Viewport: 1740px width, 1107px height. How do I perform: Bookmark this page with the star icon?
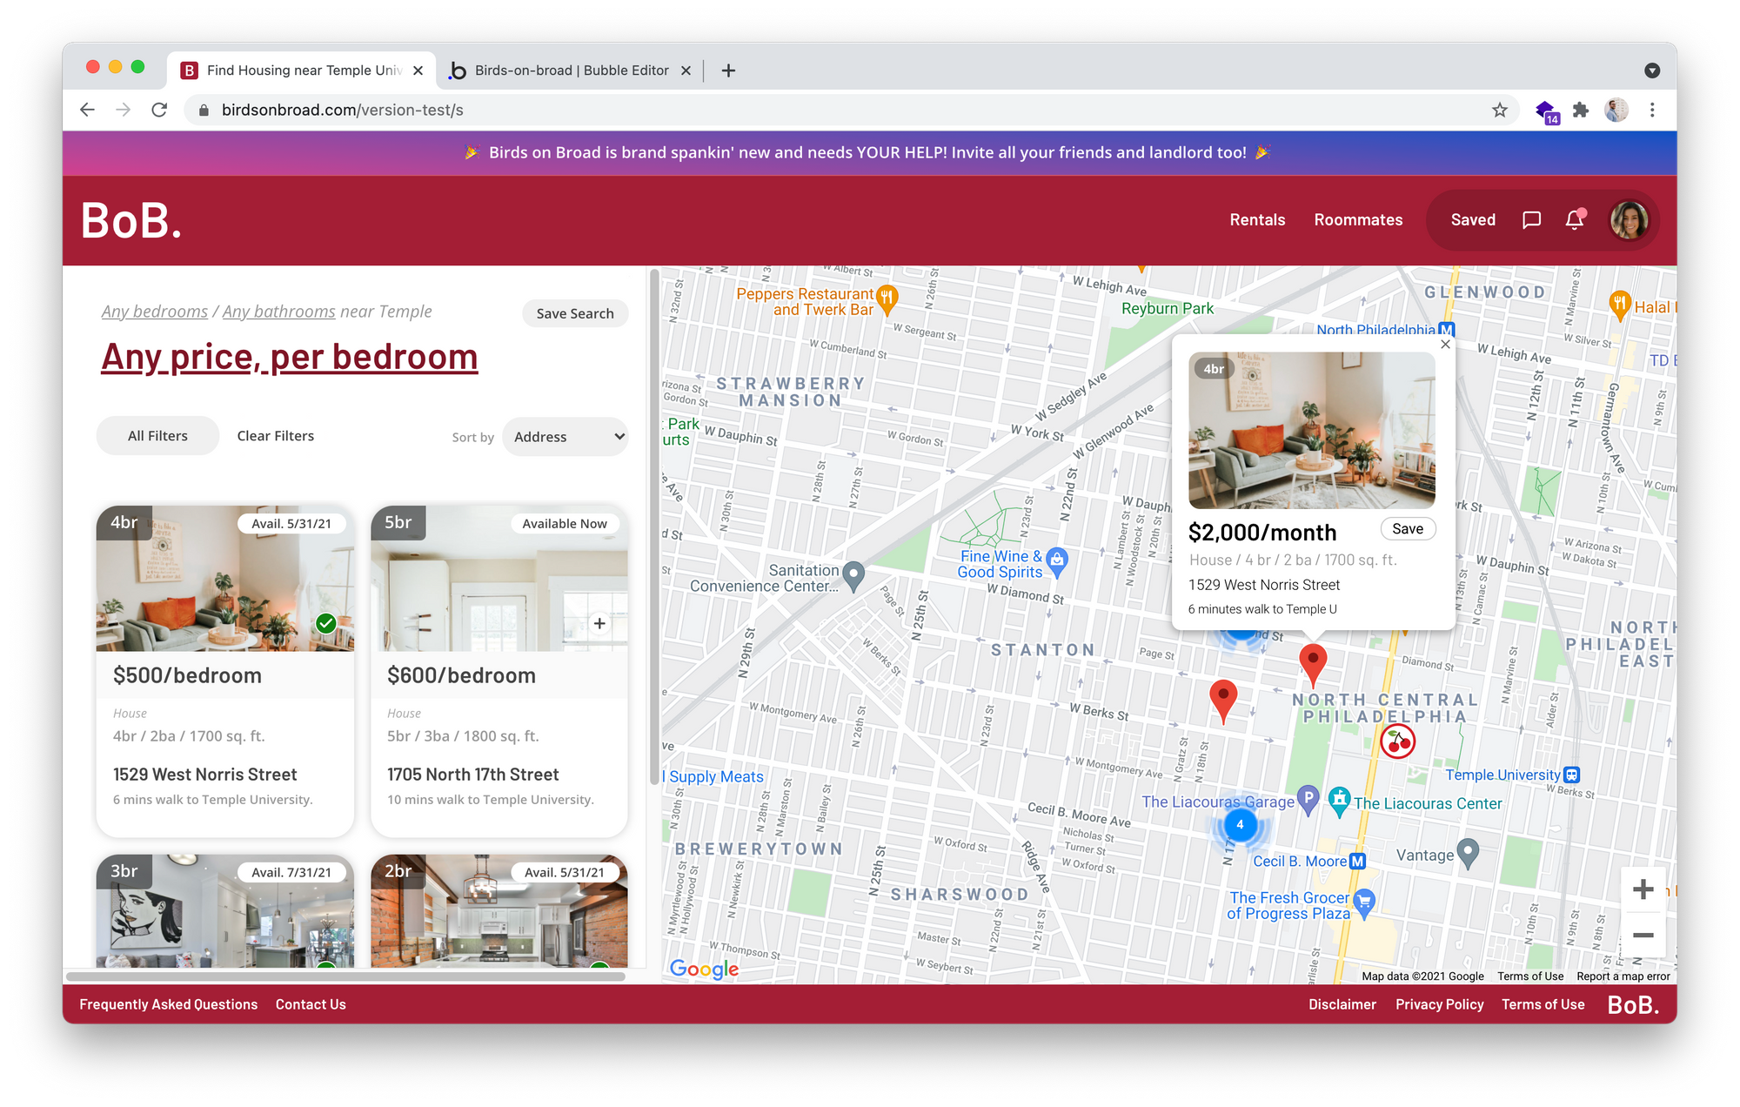click(1499, 110)
